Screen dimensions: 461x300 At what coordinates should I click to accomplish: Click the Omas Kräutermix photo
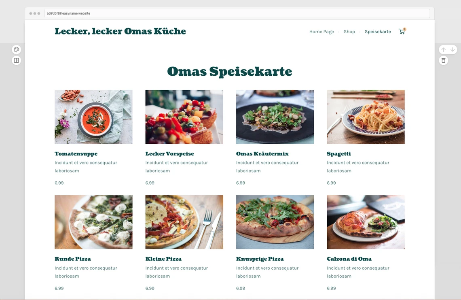coord(275,117)
